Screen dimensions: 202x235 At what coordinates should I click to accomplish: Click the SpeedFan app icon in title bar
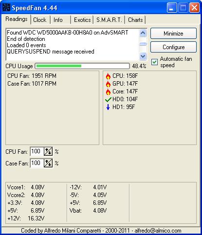point(6,8)
